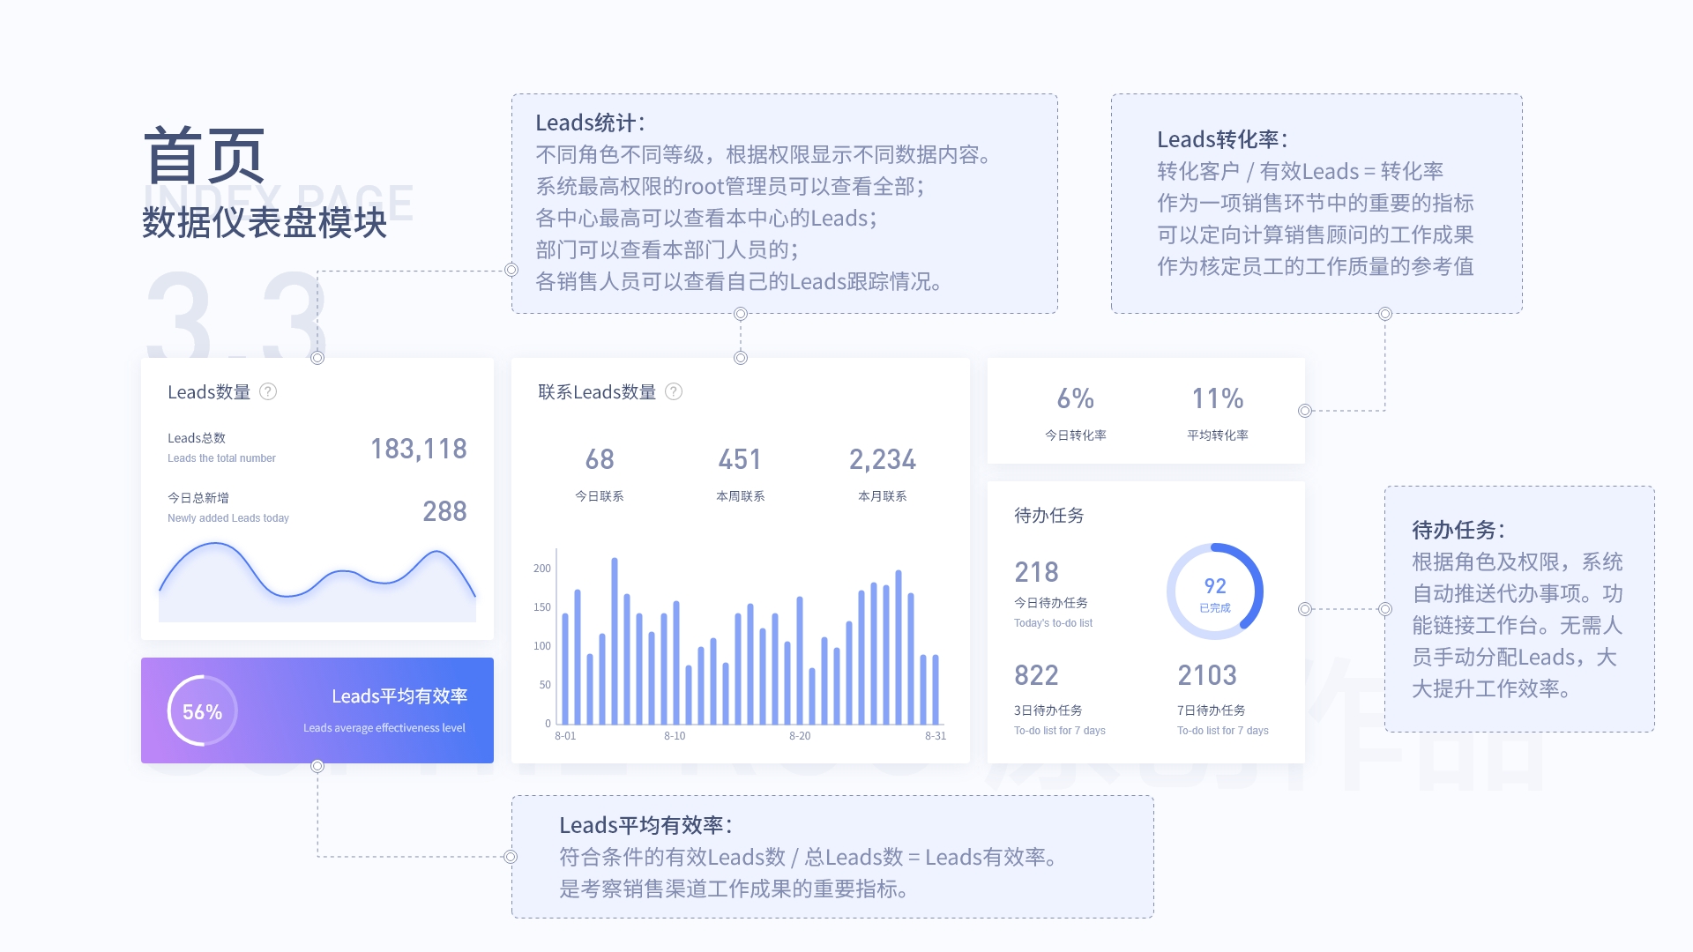
Task: Click the 92 已完成 donut chart
Action: (x=1214, y=591)
